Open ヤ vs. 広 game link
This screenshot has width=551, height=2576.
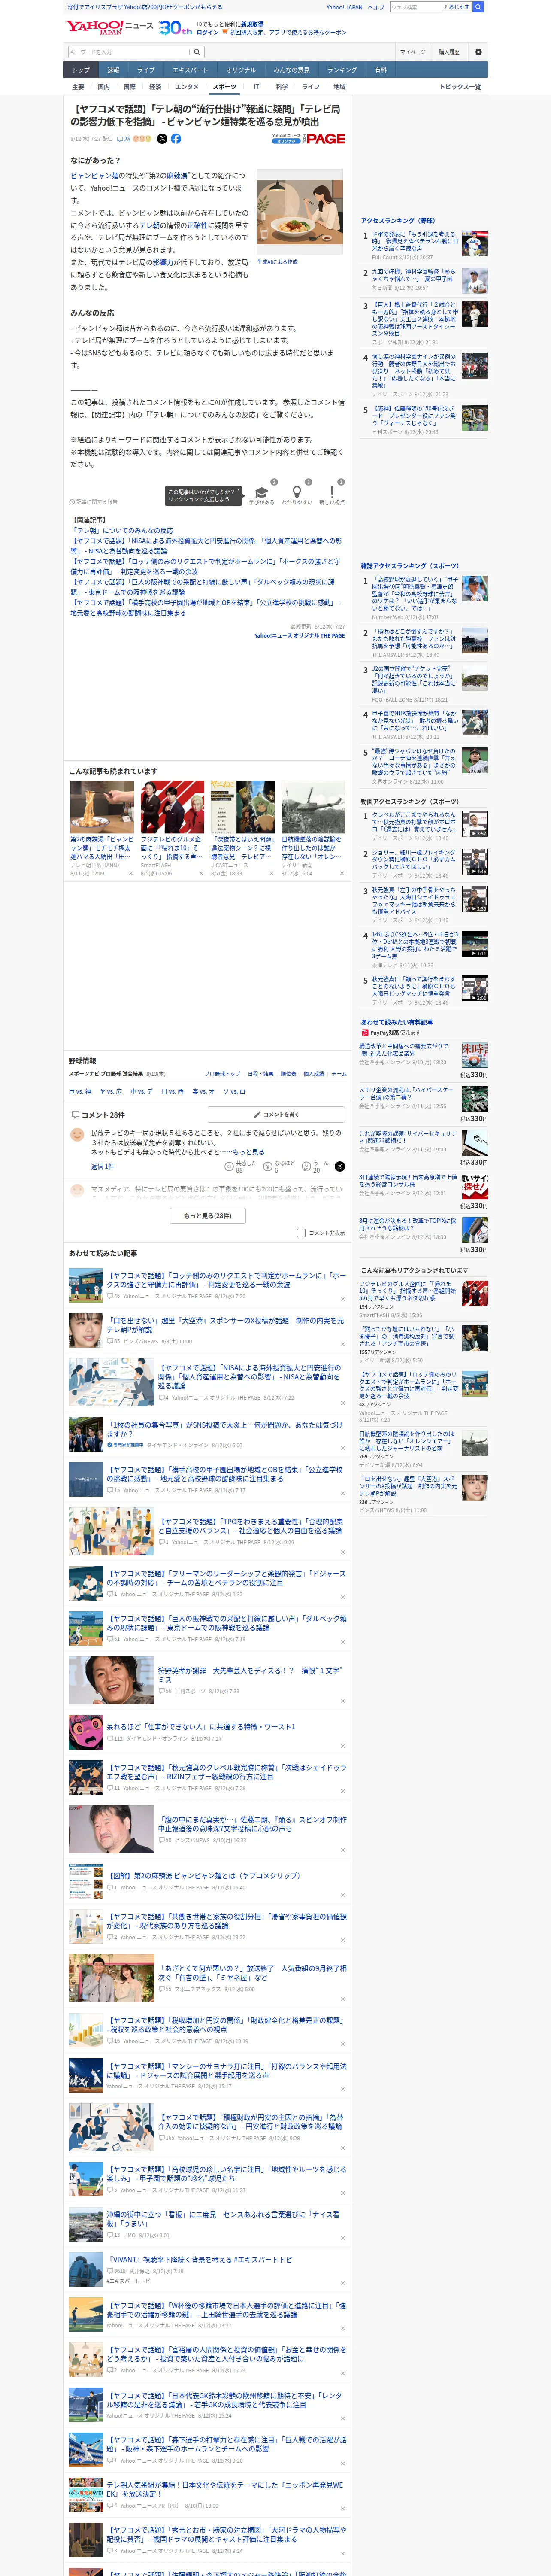(x=111, y=1091)
